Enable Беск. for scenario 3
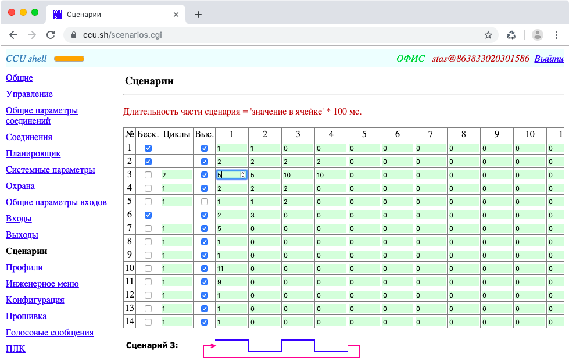The image size is (569, 361). point(148,175)
